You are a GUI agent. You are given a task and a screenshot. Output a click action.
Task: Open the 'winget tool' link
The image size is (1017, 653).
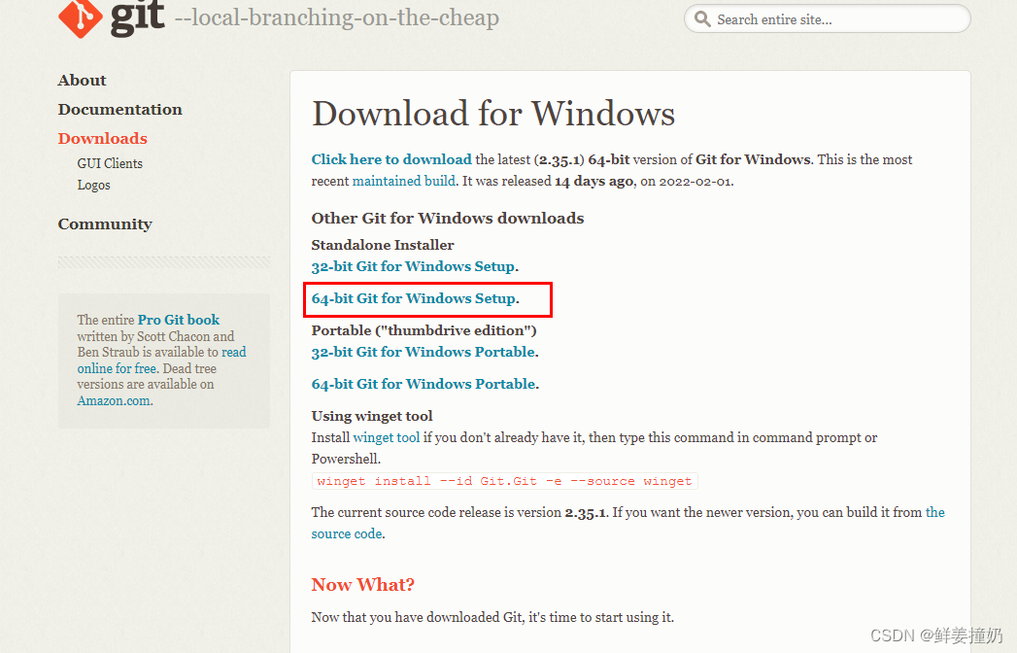(386, 437)
